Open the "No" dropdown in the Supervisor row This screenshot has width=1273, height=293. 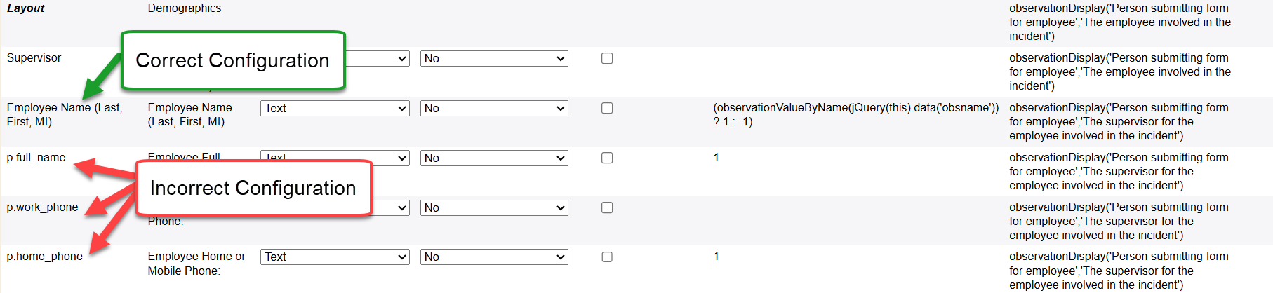[x=494, y=59]
